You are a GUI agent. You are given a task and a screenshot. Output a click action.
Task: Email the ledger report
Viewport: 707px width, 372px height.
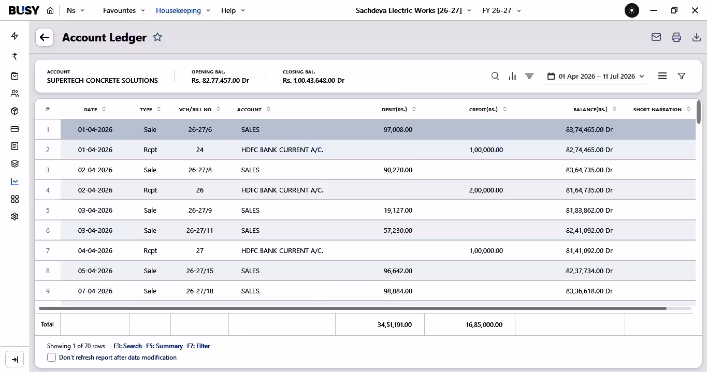click(x=656, y=37)
